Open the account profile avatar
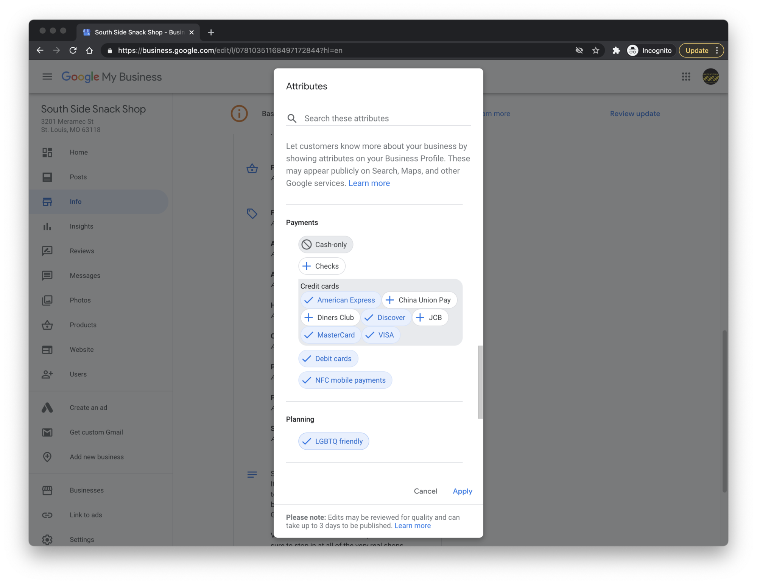 [710, 77]
